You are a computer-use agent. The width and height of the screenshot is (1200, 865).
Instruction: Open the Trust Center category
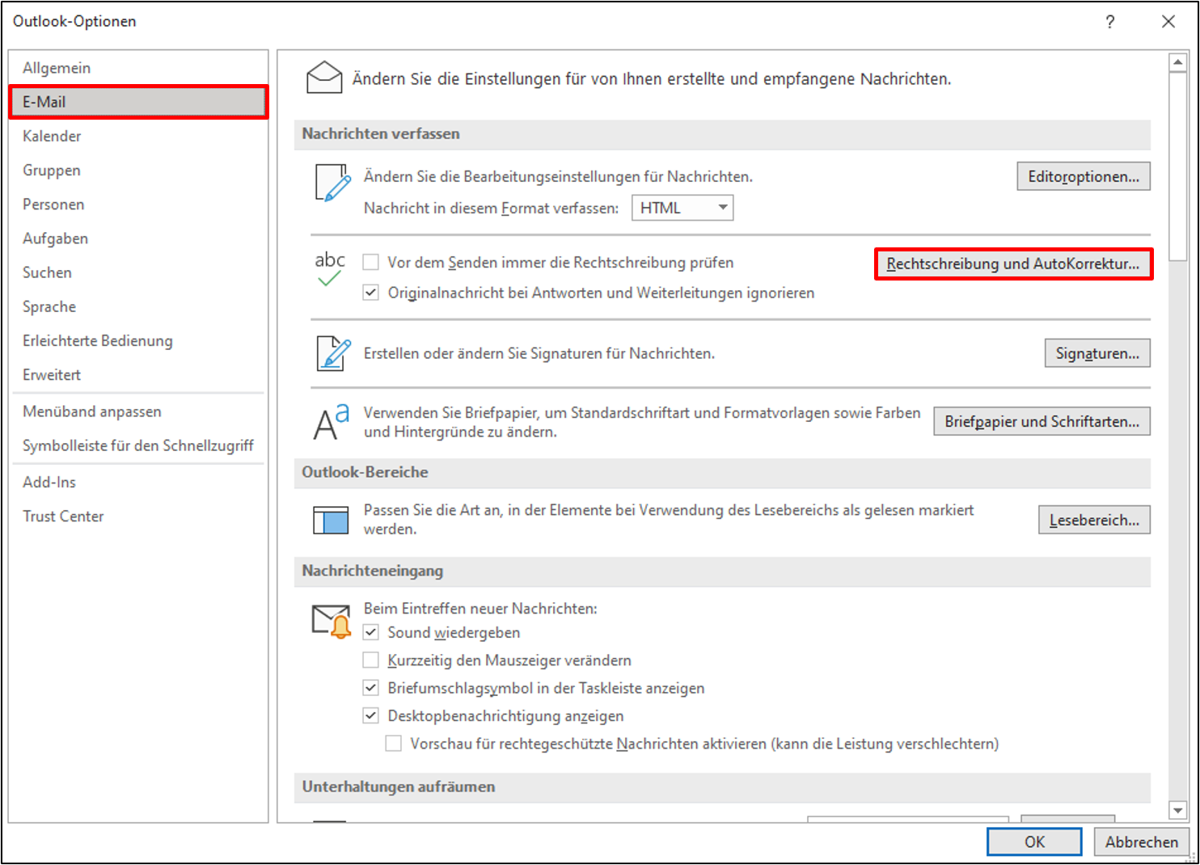point(138,516)
